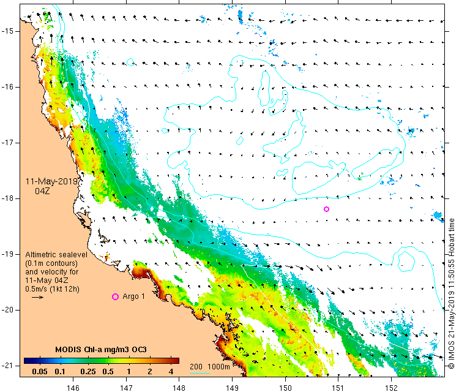Click the 'Altimetric sealevel' caption text

pyautogui.click(x=56, y=254)
